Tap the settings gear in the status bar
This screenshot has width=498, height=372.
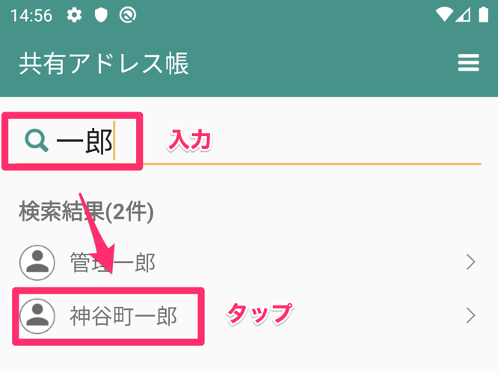point(74,15)
